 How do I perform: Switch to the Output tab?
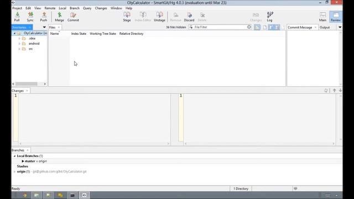[x=325, y=27]
